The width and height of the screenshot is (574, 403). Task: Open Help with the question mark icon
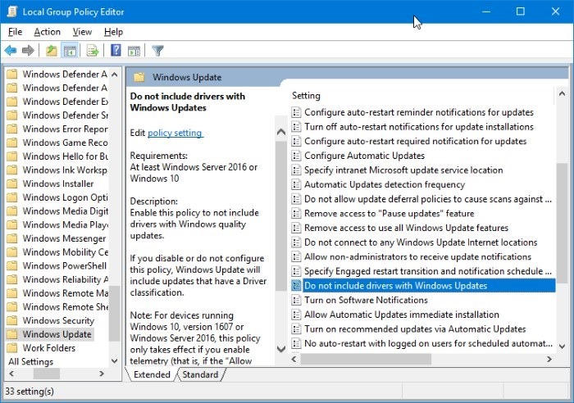point(116,50)
